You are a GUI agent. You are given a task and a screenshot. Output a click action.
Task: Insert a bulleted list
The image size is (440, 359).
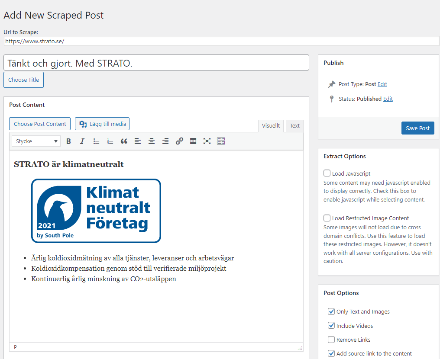96,141
